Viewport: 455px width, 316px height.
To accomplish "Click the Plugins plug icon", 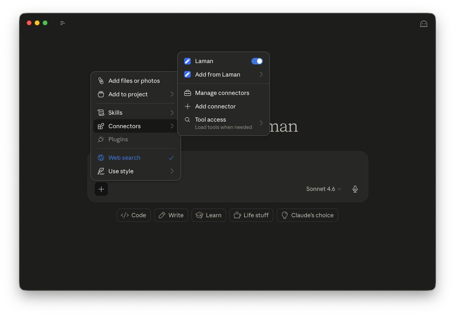I will tap(101, 139).
